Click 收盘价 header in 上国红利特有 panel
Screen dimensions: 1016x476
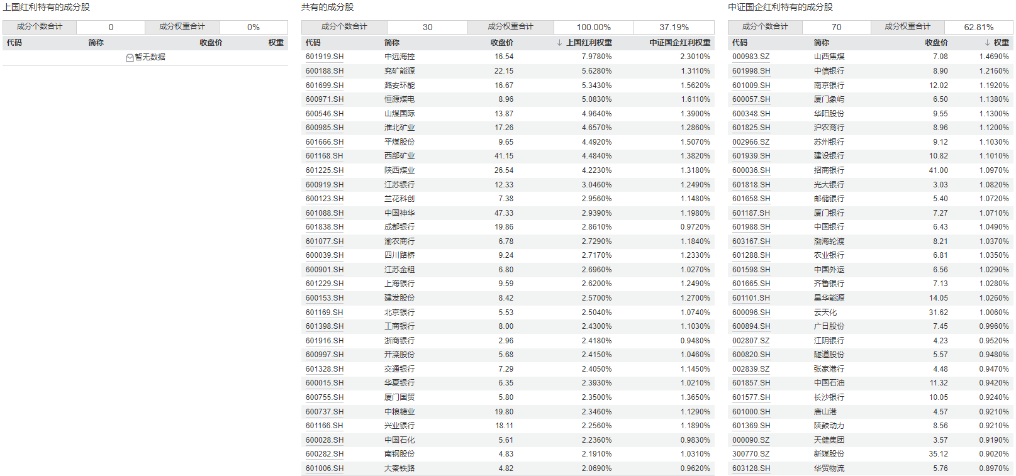[x=211, y=43]
